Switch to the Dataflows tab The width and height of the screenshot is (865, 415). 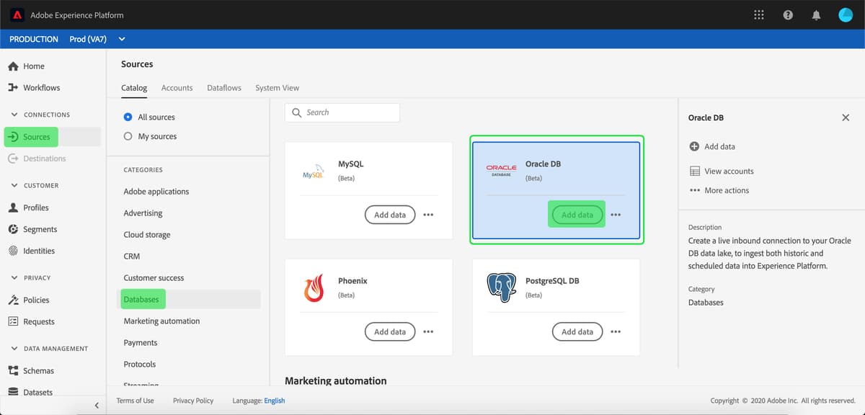pyautogui.click(x=223, y=87)
